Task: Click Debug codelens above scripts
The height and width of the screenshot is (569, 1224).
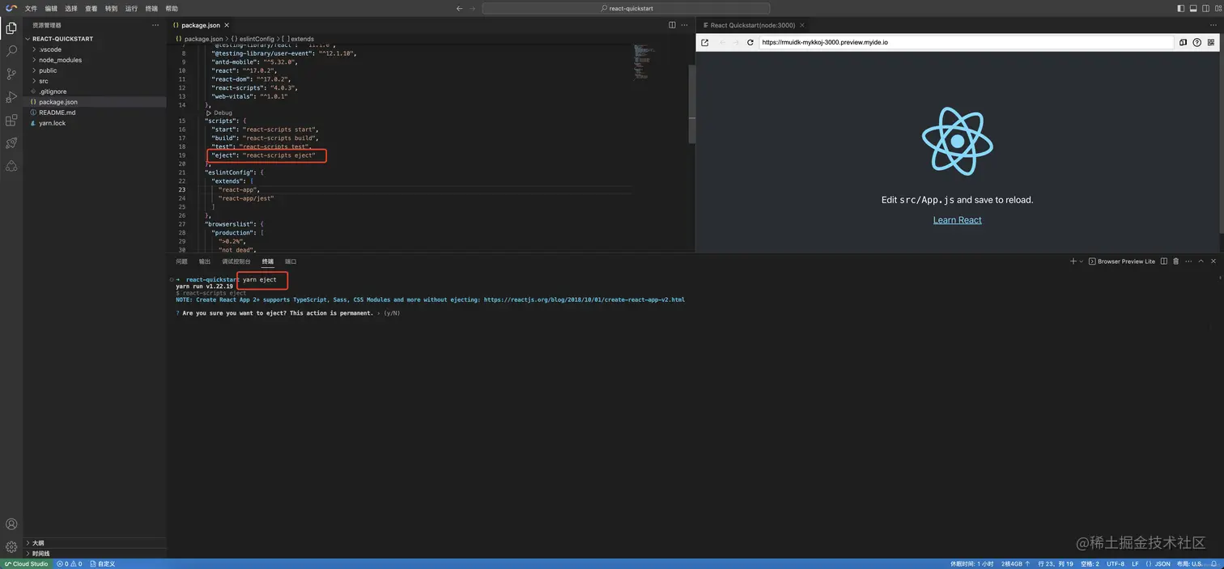Action: pyautogui.click(x=219, y=113)
